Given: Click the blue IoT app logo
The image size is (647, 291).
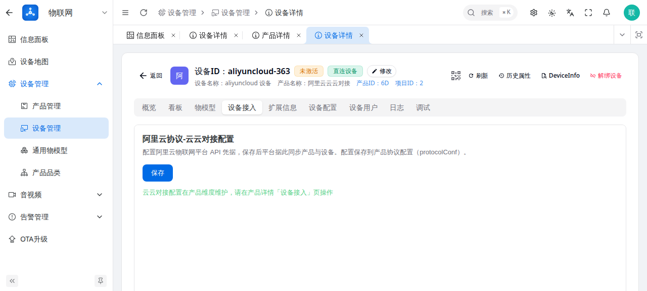Looking at the screenshot, I should coord(30,13).
